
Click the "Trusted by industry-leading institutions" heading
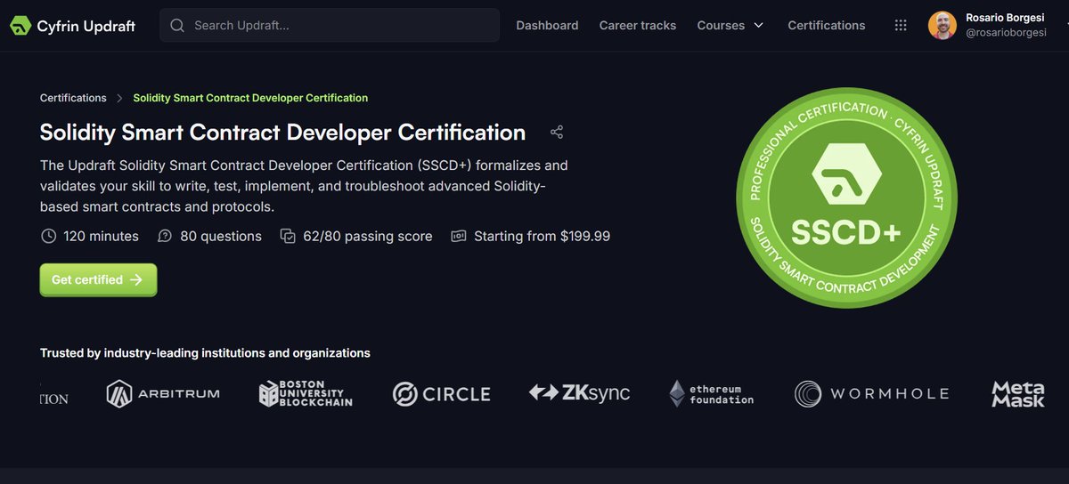tap(205, 353)
